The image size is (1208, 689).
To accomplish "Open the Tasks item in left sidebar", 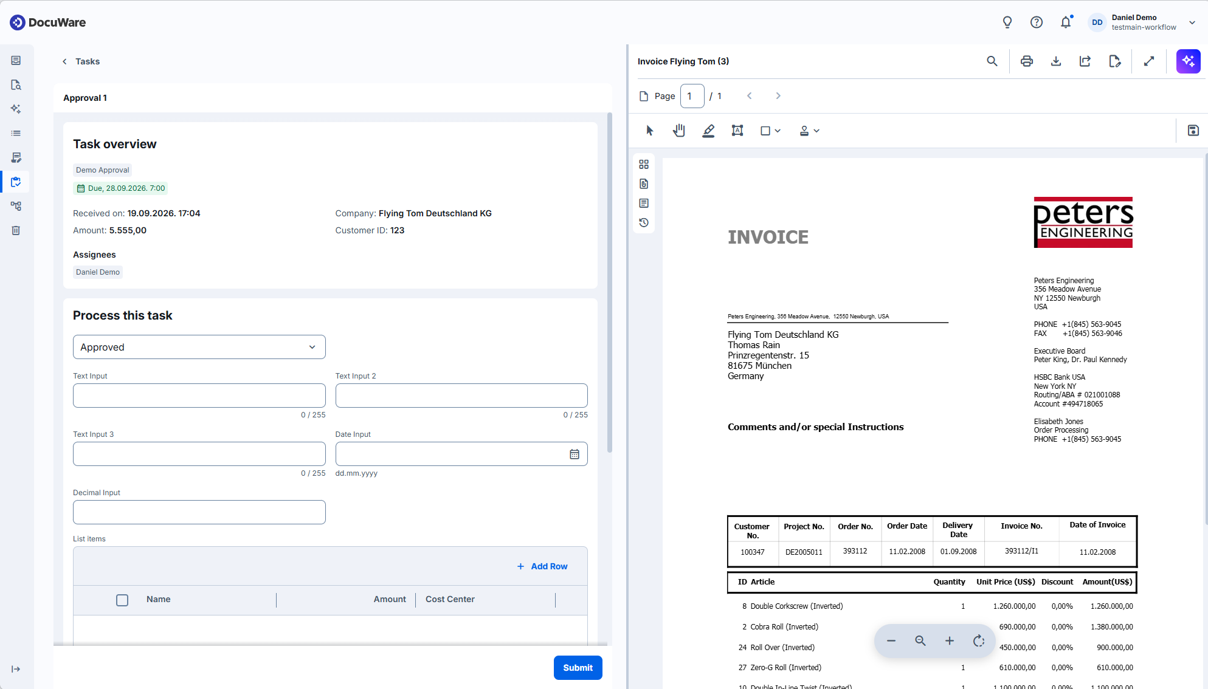I will (x=16, y=182).
